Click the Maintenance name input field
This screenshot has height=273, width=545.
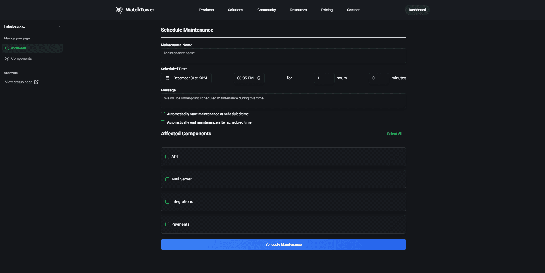tap(283, 55)
